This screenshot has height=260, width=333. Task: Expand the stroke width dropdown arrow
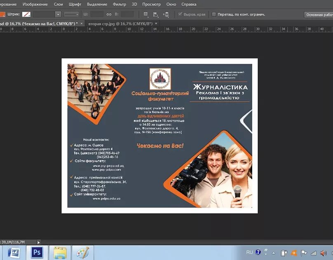click(58, 14)
